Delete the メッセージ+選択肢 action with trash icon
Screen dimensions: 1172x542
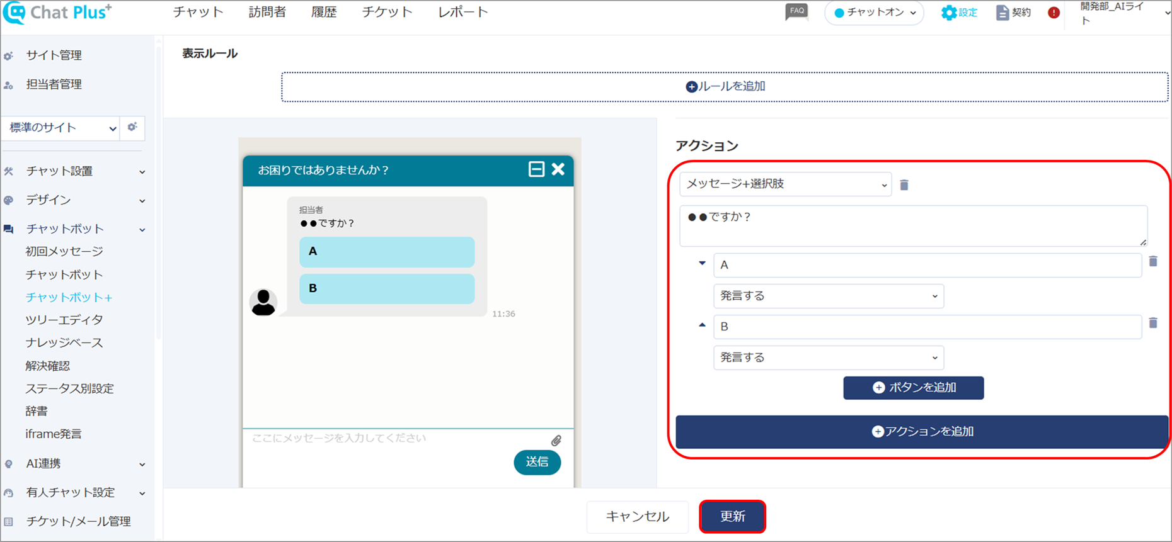(904, 184)
